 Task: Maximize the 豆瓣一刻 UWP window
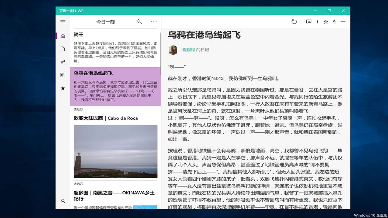pyautogui.click(x=329, y=11)
